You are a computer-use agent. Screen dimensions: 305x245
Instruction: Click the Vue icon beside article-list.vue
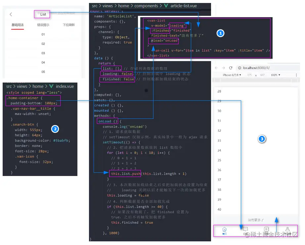[166, 6]
